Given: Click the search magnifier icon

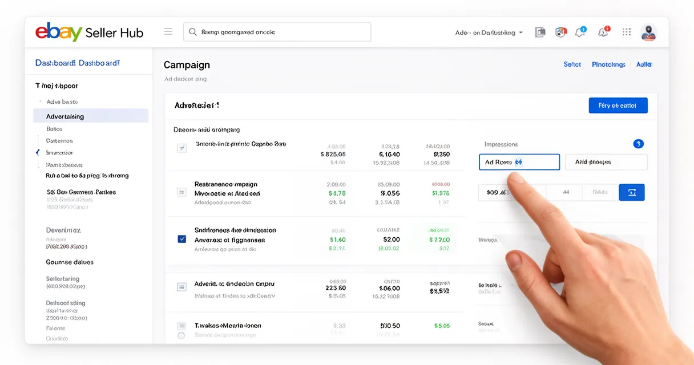Looking at the screenshot, I should pyautogui.click(x=193, y=32).
